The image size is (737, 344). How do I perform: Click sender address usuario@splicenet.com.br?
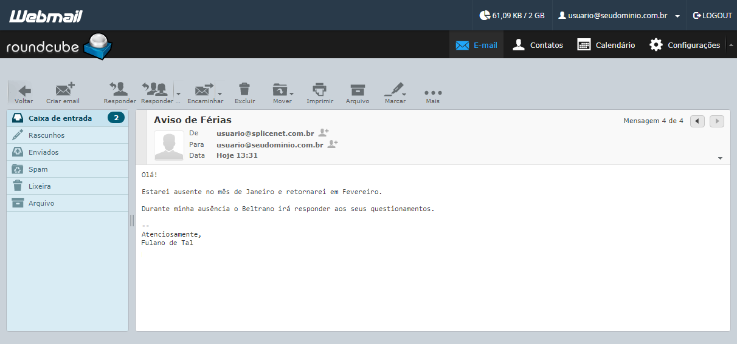pyautogui.click(x=265, y=133)
